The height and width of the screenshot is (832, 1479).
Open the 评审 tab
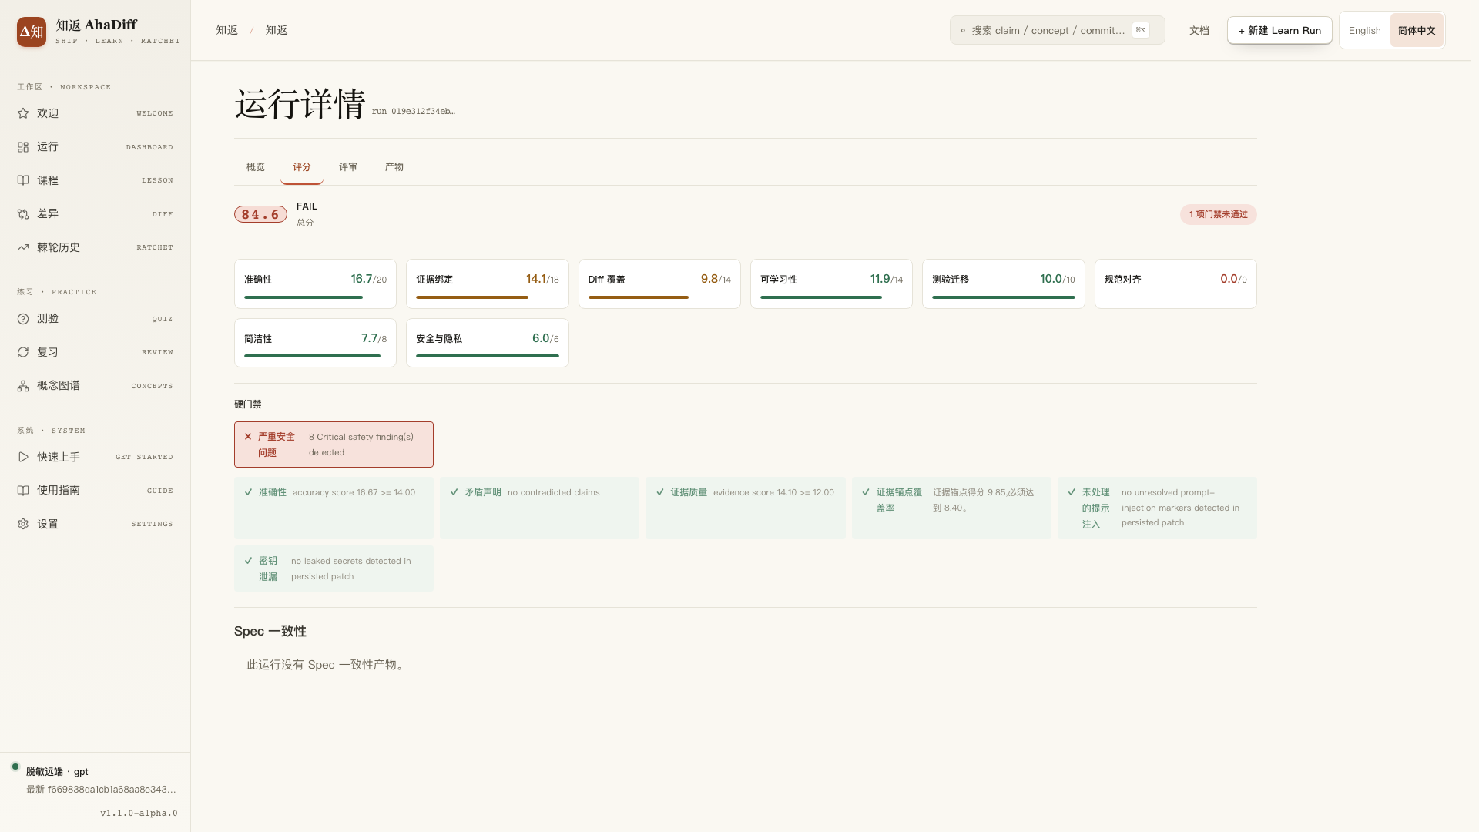(x=348, y=167)
